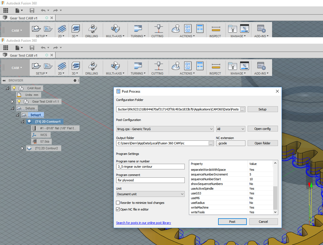Open the online post library link

point(143,223)
